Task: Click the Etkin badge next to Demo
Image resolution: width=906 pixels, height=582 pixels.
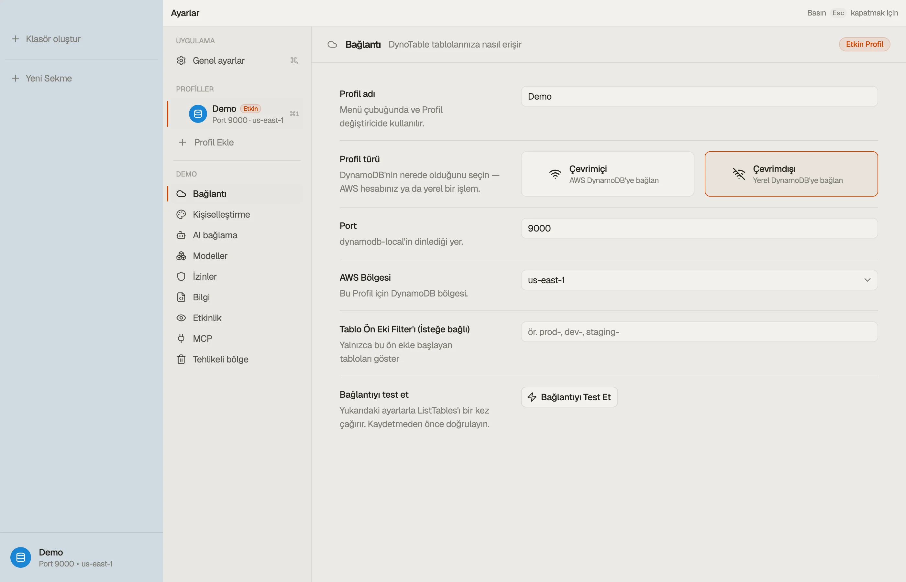Action: [x=250, y=109]
